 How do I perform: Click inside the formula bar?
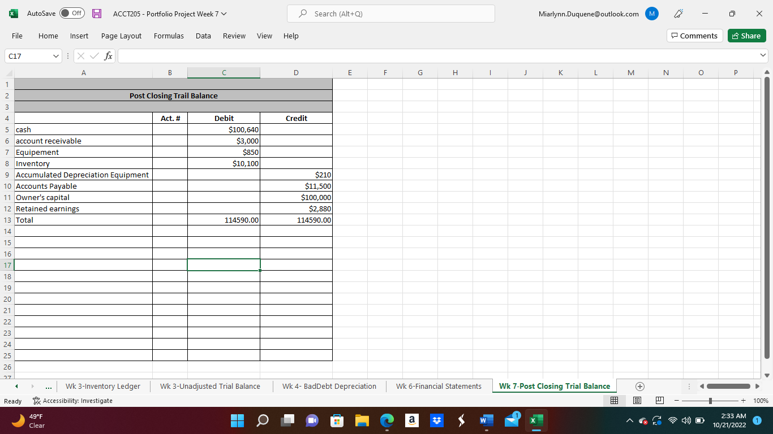pos(396,55)
